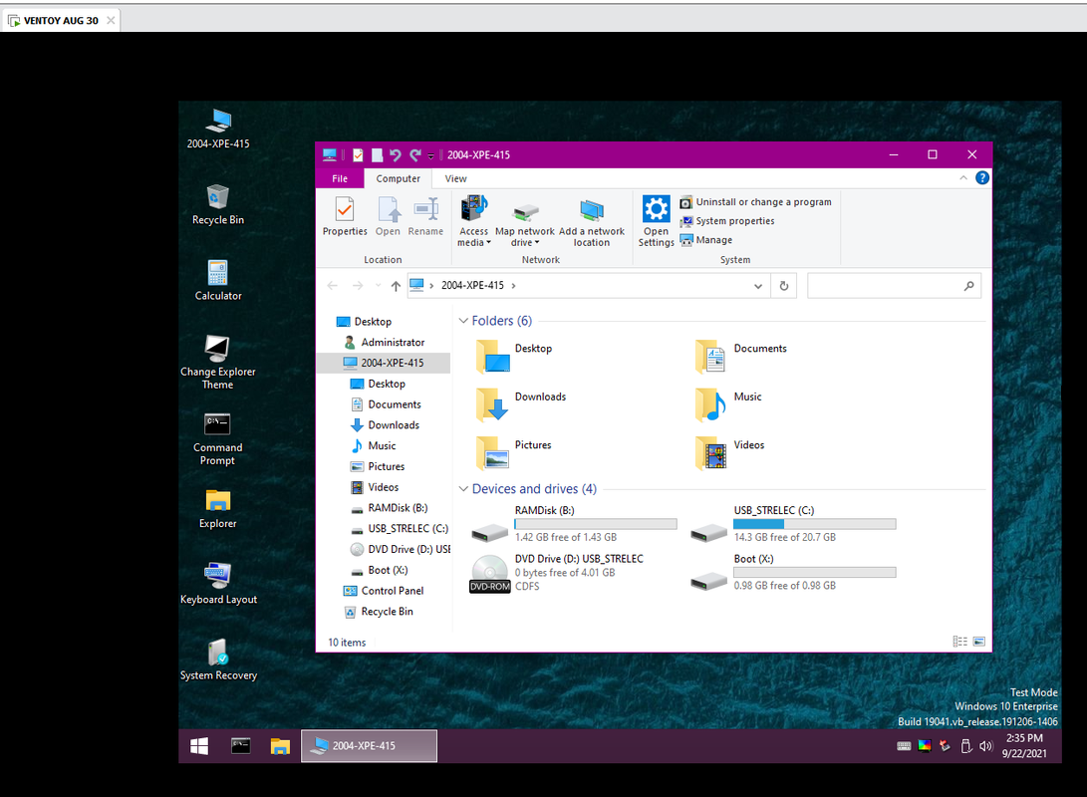Select the Desktop folder in main pane
The width and height of the screenshot is (1087, 797).
[514, 357]
